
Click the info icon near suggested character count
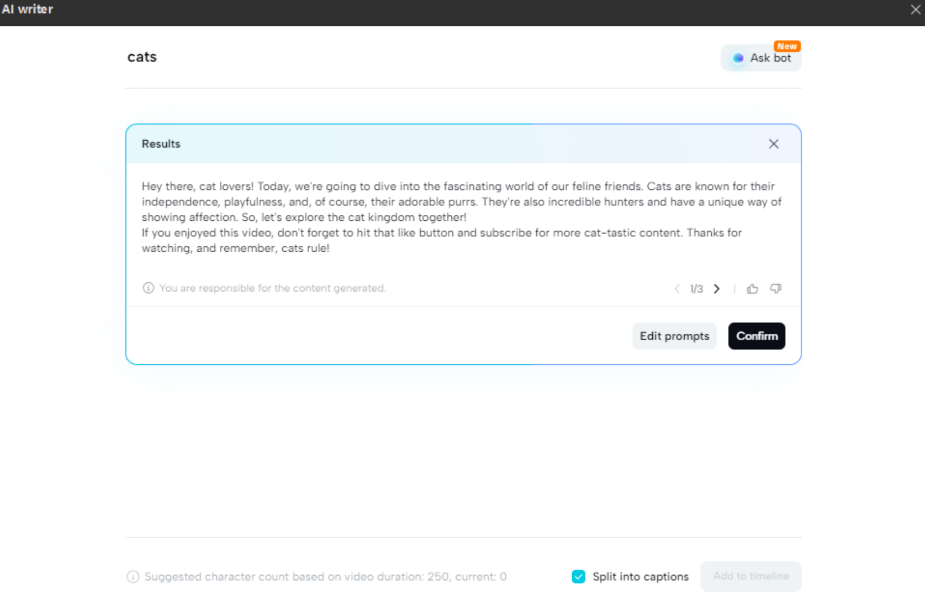point(133,576)
